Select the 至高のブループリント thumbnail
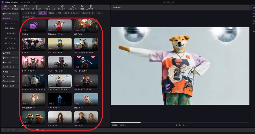This screenshot has height=134, width=255. pyautogui.click(x=60, y=26)
